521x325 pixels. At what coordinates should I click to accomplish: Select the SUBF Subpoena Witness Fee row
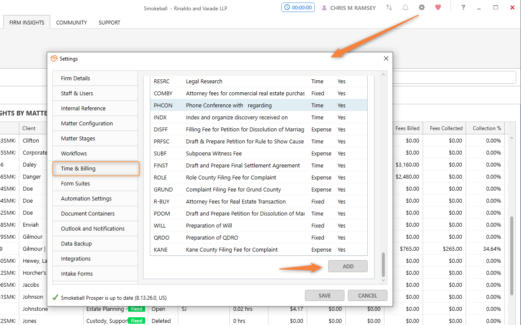tap(259, 153)
